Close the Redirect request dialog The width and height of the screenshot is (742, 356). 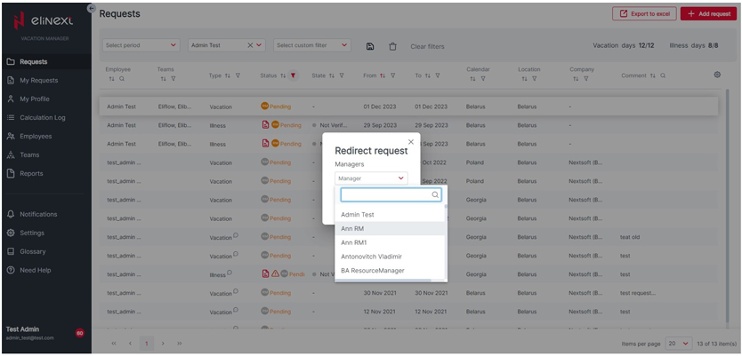410,142
